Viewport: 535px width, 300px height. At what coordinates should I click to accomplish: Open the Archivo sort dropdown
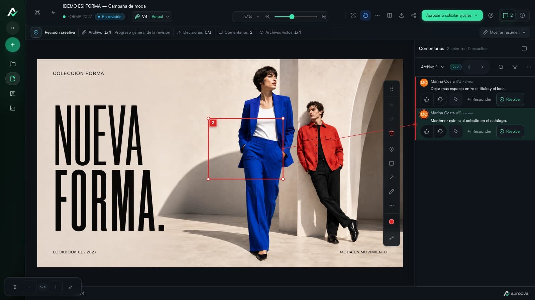click(432, 67)
